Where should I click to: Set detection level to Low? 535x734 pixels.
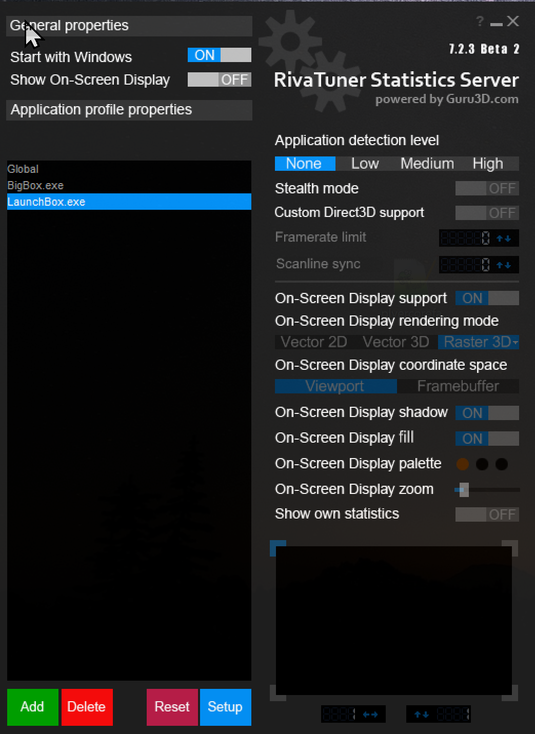365,164
